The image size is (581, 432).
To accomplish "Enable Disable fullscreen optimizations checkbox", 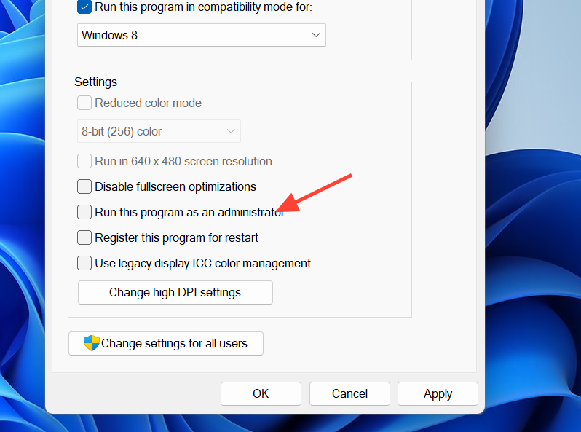I will coord(84,186).
